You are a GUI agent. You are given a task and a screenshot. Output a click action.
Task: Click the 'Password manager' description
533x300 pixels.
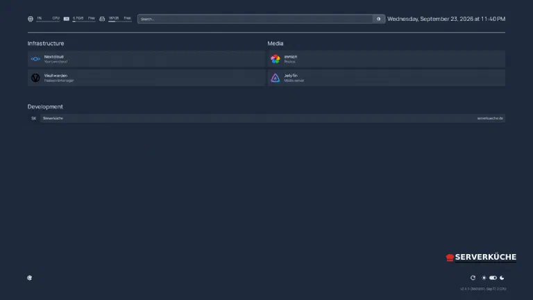tap(59, 81)
